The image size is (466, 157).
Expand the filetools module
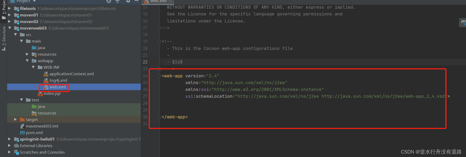pos(9,9)
